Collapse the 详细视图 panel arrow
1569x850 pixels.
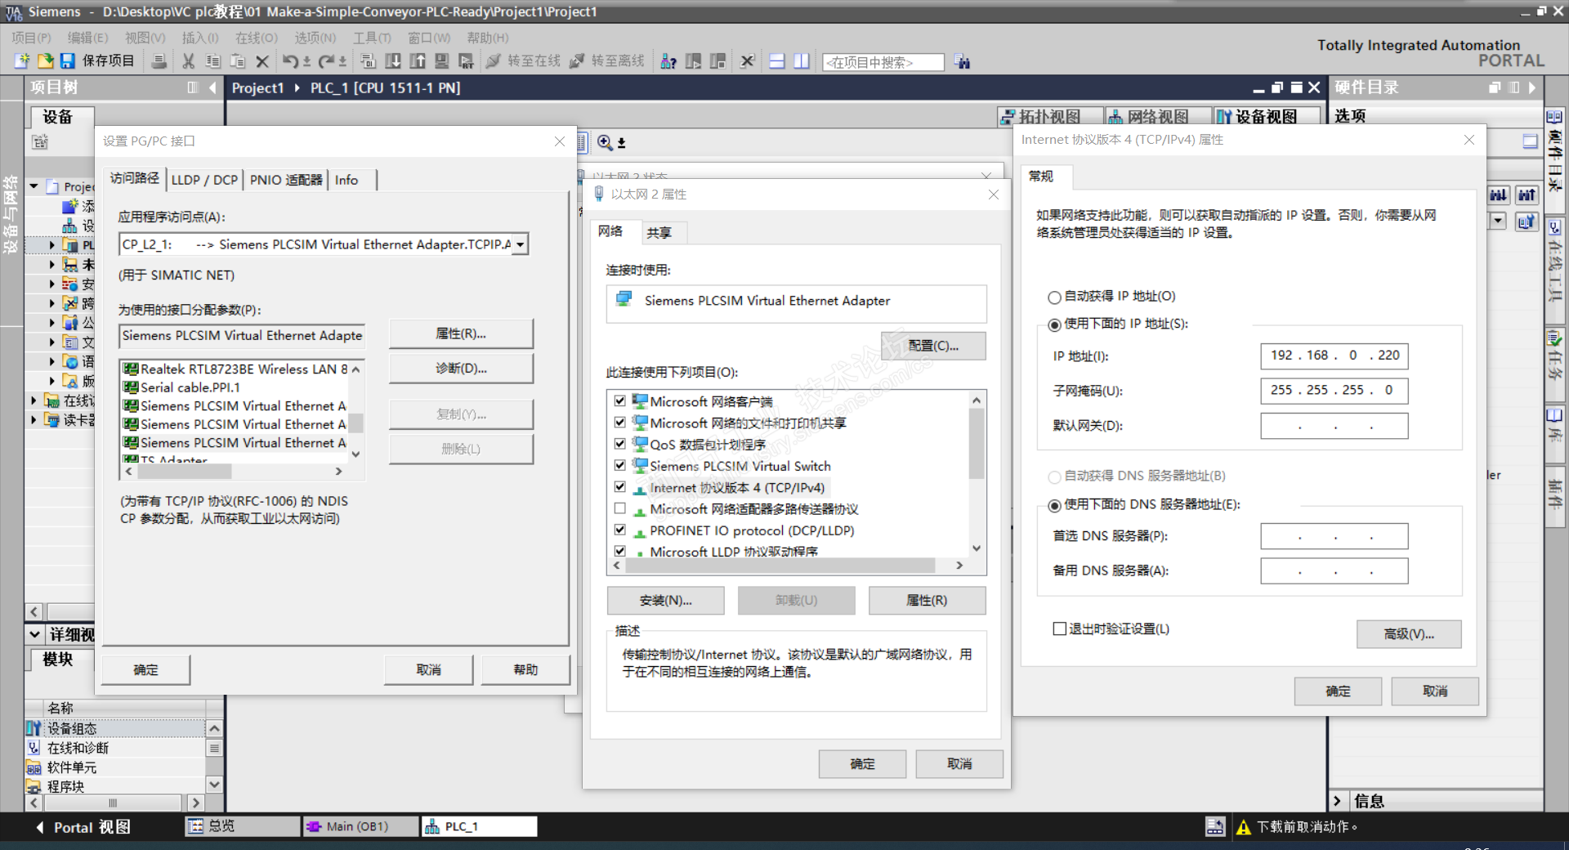click(35, 634)
